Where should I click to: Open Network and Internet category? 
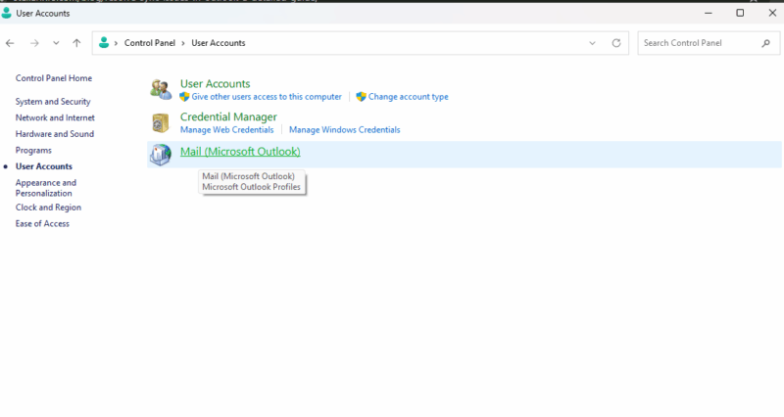coord(54,117)
